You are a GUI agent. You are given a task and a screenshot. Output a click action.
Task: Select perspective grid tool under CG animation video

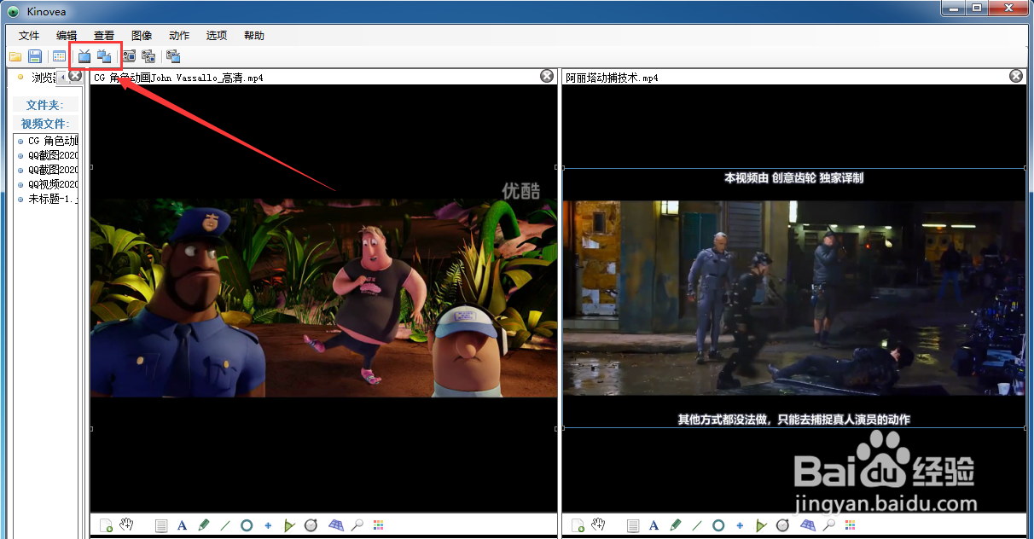[335, 525]
